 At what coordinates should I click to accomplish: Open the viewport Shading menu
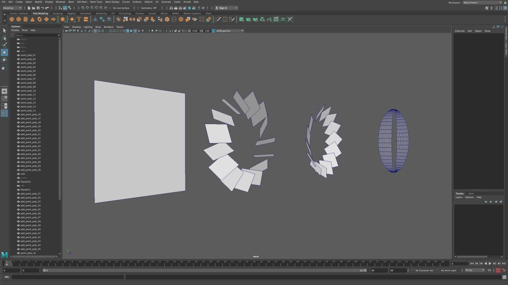[76, 27]
